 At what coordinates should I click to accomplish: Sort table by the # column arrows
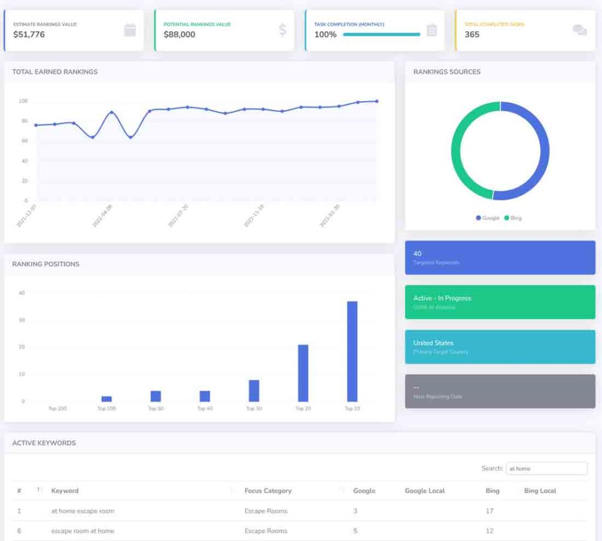tap(39, 490)
